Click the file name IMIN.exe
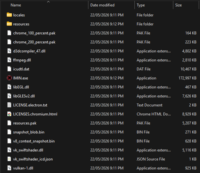Screen dimensions: 200x173 (21, 78)
